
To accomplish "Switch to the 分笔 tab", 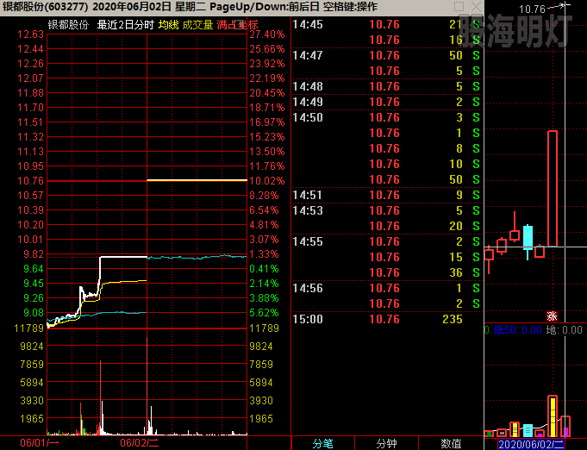I will 322,444.
